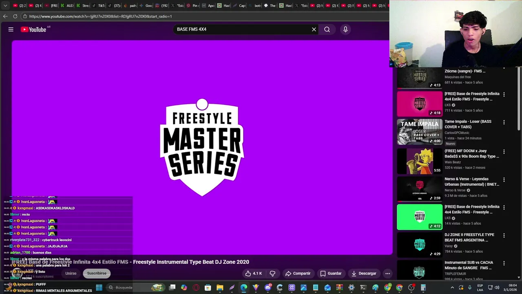This screenshot has width=522, height=294.
Task: Reload the page
Action: click(15, 16)
